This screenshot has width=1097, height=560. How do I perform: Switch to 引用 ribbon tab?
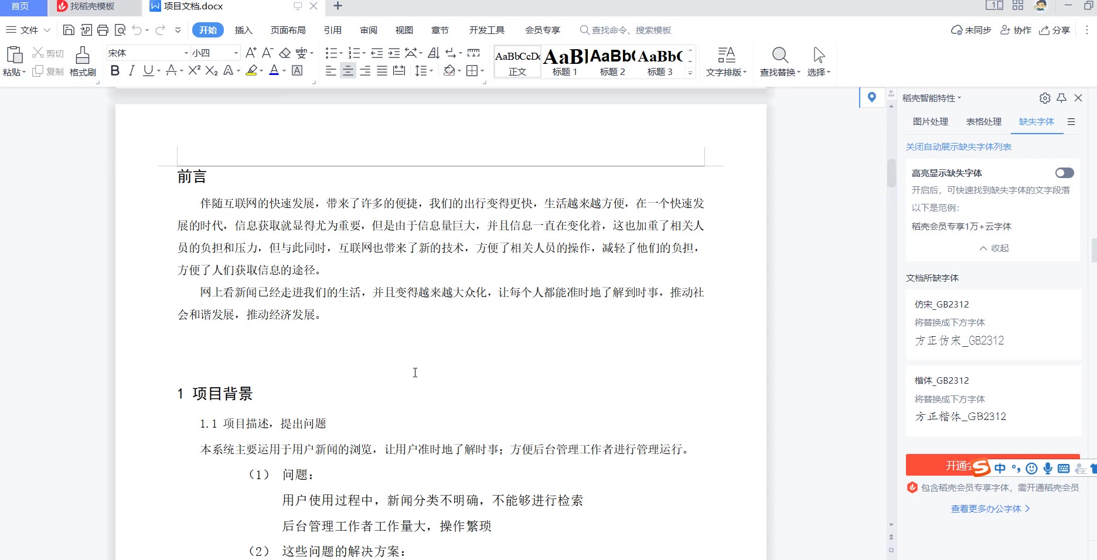pos(333,30)
